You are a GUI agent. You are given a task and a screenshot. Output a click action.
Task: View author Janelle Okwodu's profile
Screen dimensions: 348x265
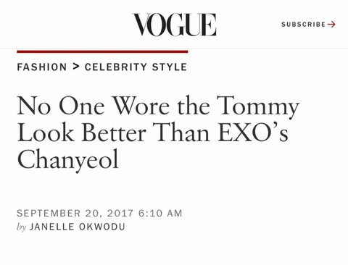pyautogui.click(x=78, y=227)
